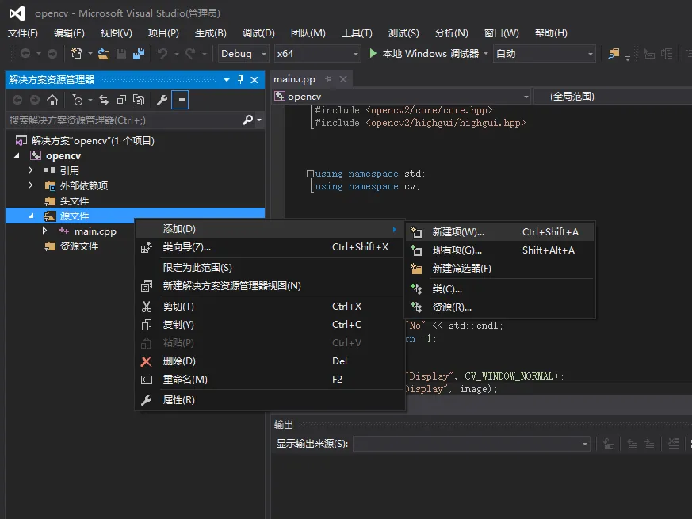Click cut scissors icon in context menu
The image size is (692, 519).
click(x=146, y=307)
